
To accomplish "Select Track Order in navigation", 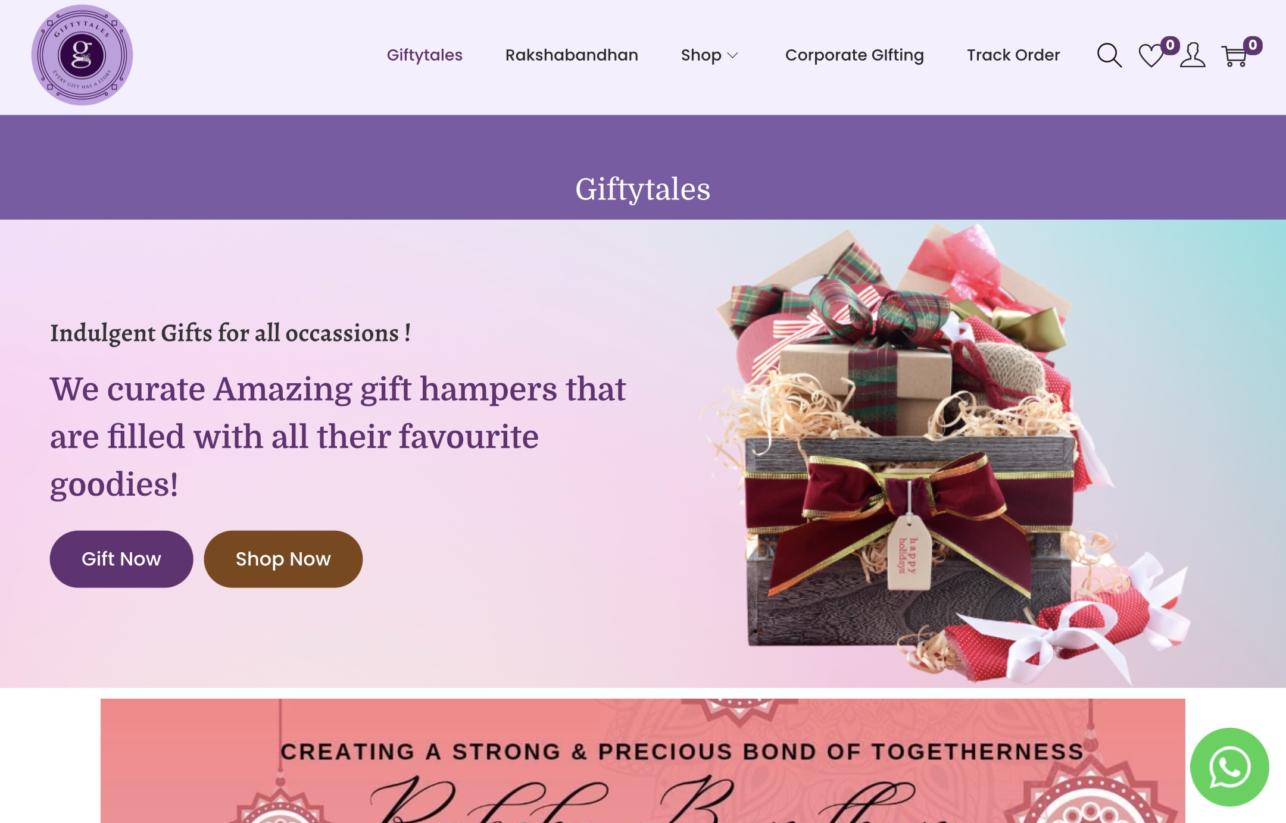I will point(1013,55).
